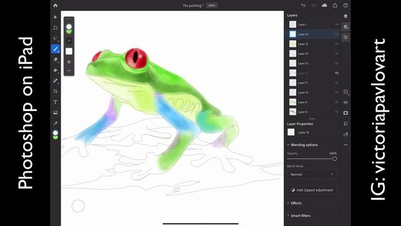Select Layer 1 in Layers panel
Image resolution: width=401 pixels, height=226 pixels.
[x=312, y=24]
